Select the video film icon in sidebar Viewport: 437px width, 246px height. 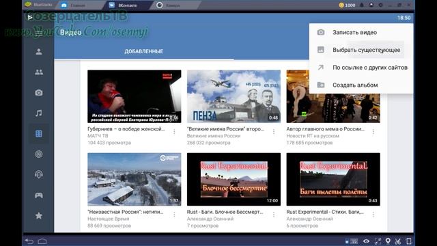point(39,134)
